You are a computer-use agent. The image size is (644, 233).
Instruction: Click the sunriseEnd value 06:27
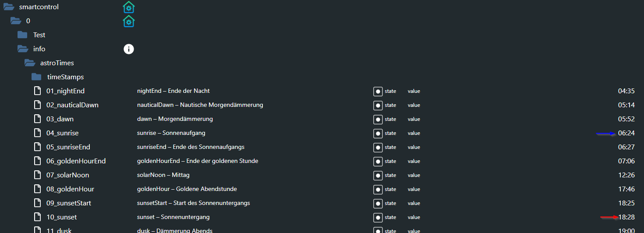pyautogui.click(x=626, y=147)
